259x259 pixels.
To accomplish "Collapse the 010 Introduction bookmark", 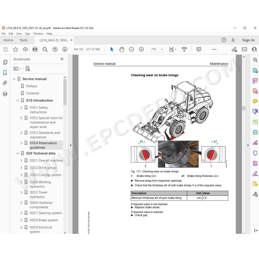I will pyautogui.click(x=18, y=100).
